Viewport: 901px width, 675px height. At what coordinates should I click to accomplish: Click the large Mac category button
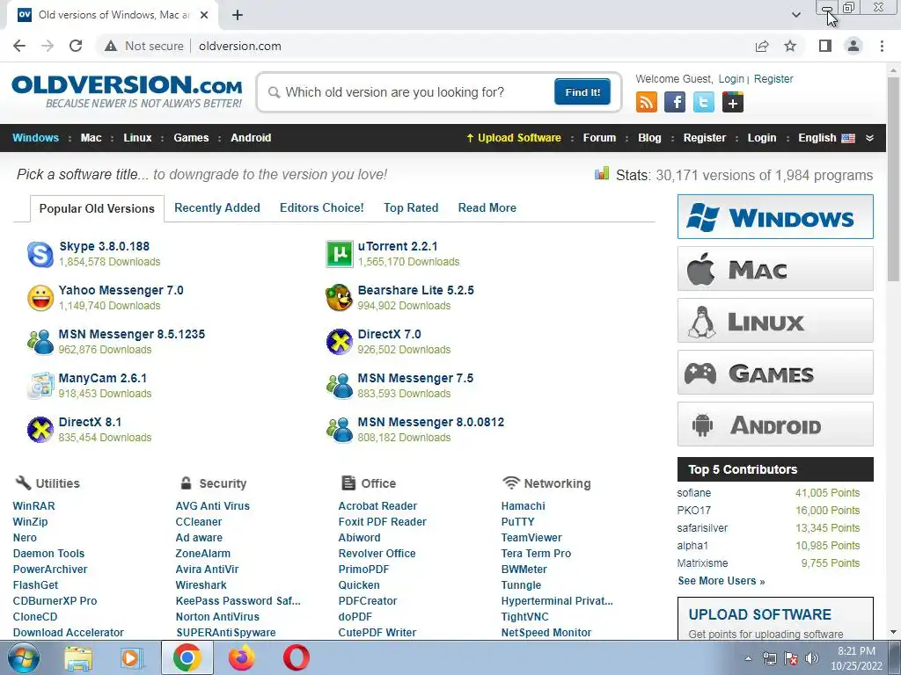775,269
